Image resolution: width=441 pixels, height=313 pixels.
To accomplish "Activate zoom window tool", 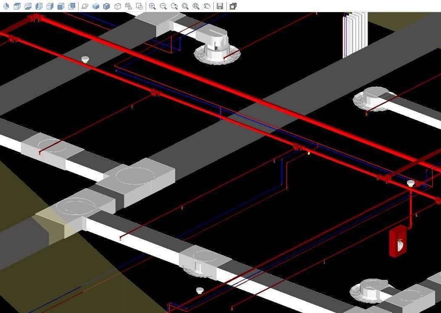I will [x=185, y=6].
